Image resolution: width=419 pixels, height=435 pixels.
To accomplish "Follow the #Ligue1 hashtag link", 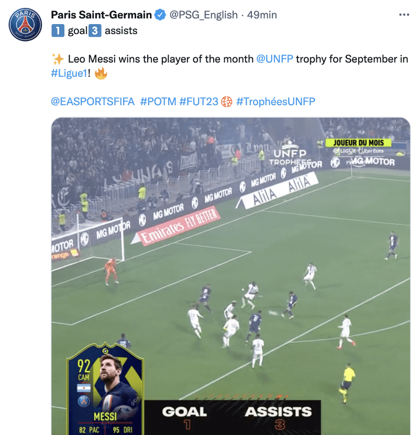I will (x=69, y=73).
